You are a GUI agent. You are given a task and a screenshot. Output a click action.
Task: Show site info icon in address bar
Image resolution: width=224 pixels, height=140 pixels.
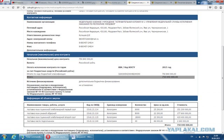pos(24,8)
